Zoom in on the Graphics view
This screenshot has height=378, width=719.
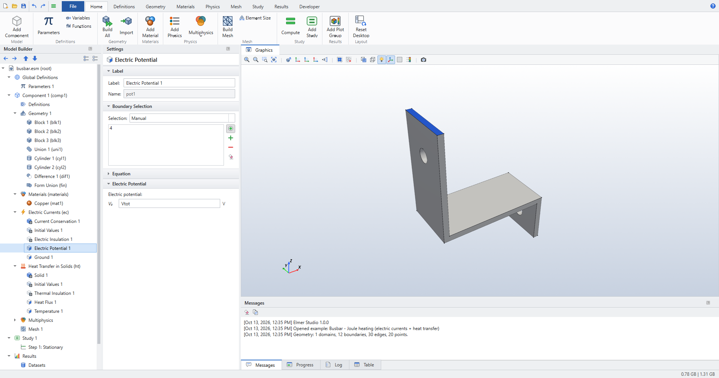tap(247, 60)
